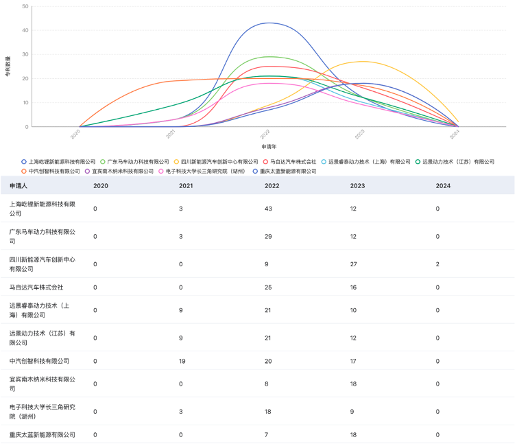
Task: Click value 29 in 广东马车动力 row
Action: pos(268,237)
